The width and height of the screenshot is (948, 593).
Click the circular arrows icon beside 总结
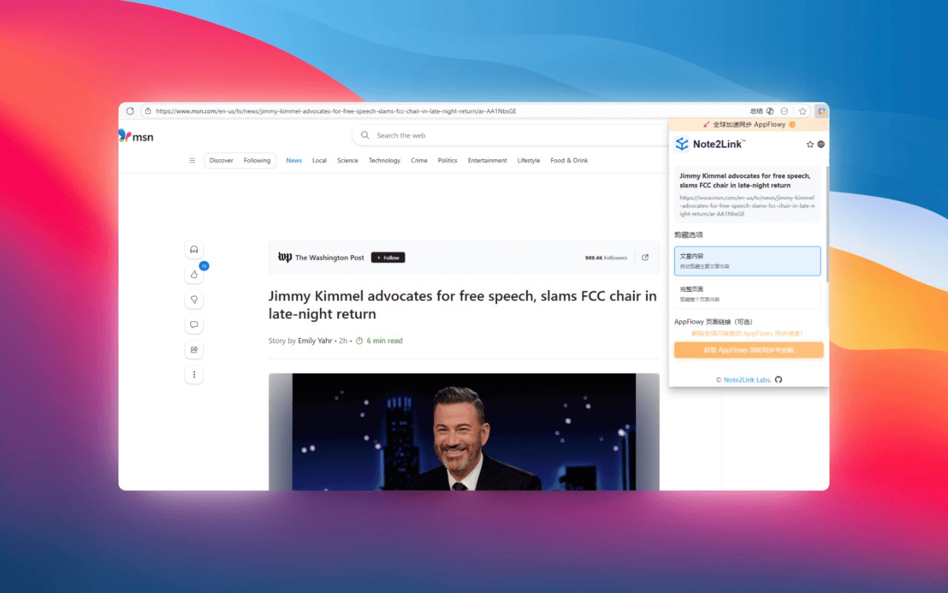(x=770, y=111)
